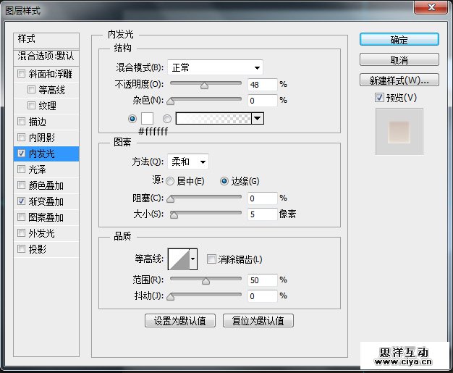The width and height of the screenshot is (453, 373).
Task: Click the opacity field showing 48
Action: coord(263,85)
